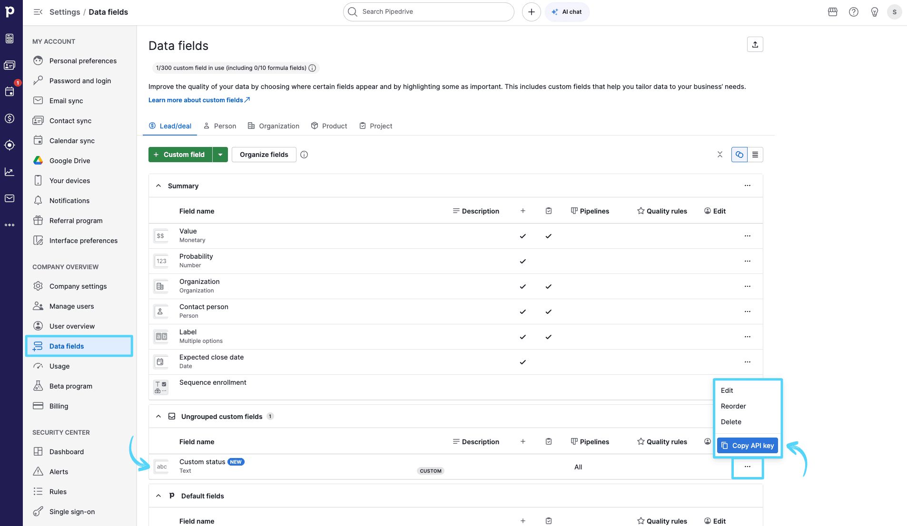This screenshot has width=907, height=526.
Task: Click the Pipedrive logo icon
Action: [x=10, y=11]
